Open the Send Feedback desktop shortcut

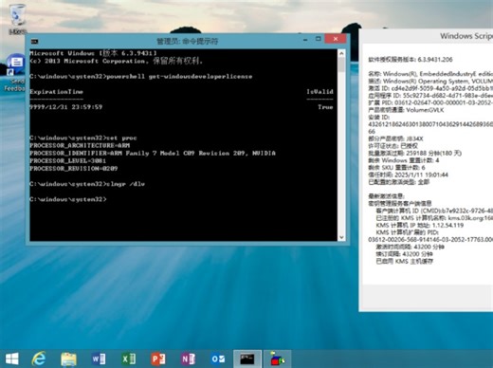pos(14,73)
